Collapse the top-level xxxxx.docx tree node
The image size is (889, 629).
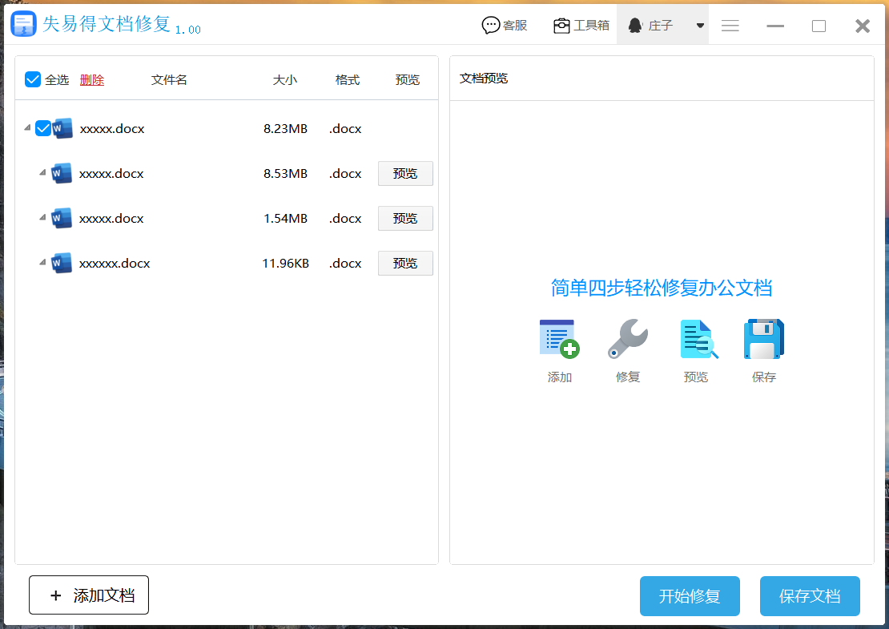(28, 128)
